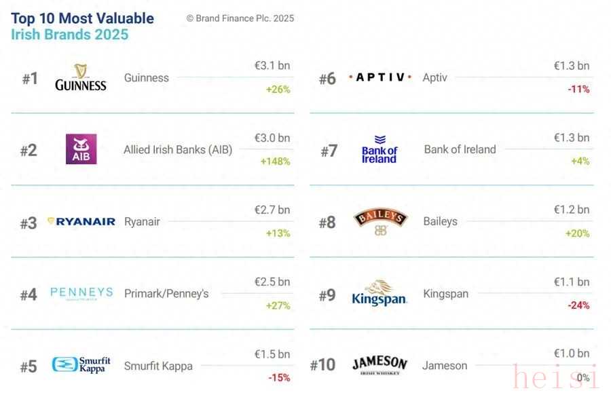This screenshot has width=611, height=397.
Task: Click the Kingspan lion logo
Action: coord(379,293)
